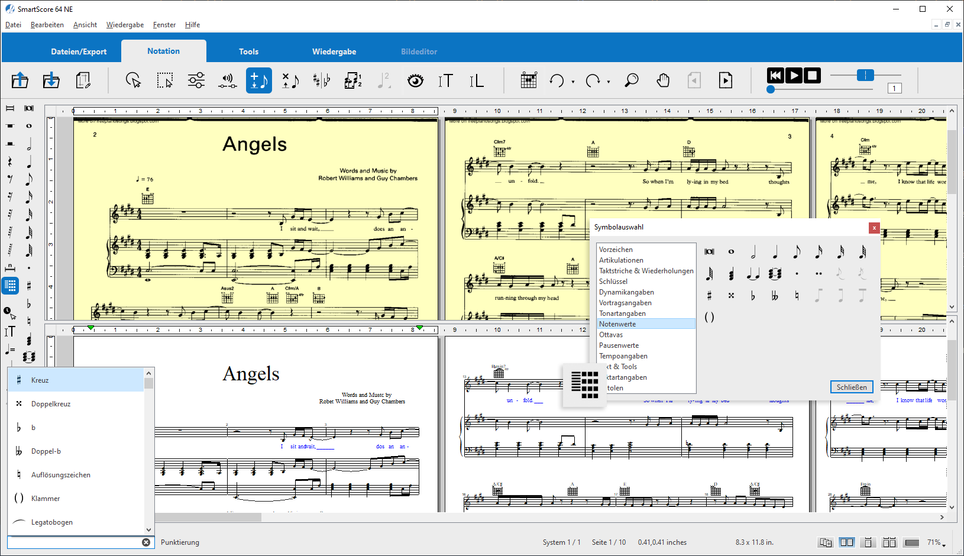Click the Schließen button
The width and height of the screenshot is (964, 556).
(x=852, y=387)
